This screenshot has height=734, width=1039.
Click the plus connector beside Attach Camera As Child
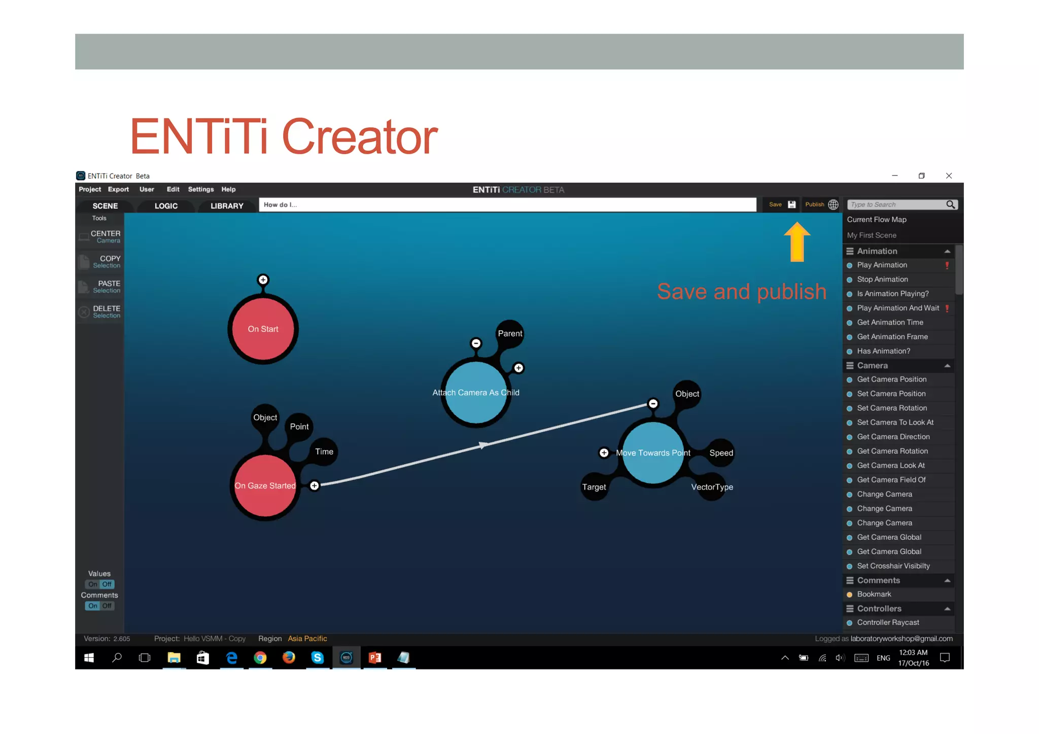point(518,368)
